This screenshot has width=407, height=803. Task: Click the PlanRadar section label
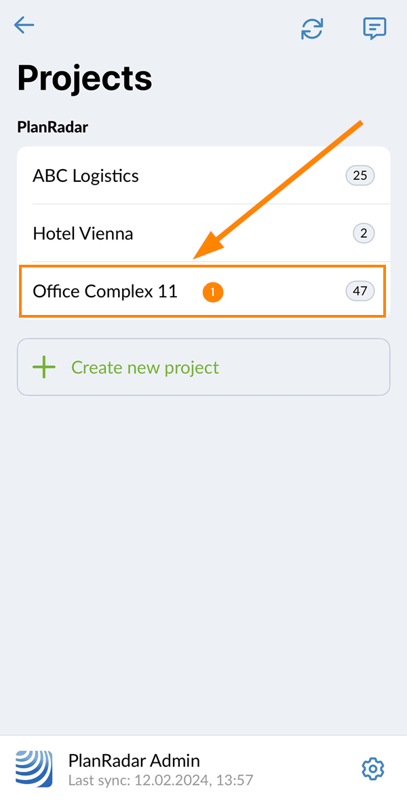pos(52,127)
